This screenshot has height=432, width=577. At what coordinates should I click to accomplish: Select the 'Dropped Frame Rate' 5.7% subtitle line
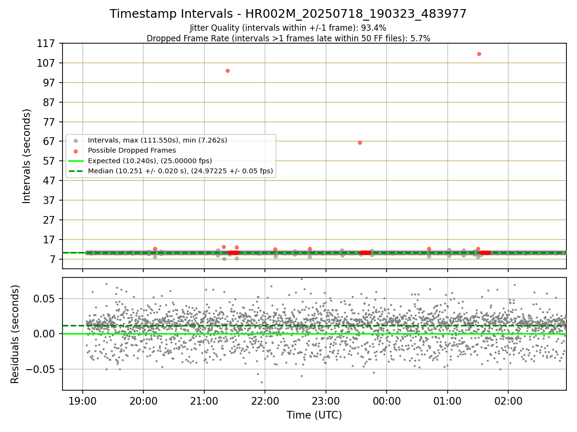click(x=288, y=38)
